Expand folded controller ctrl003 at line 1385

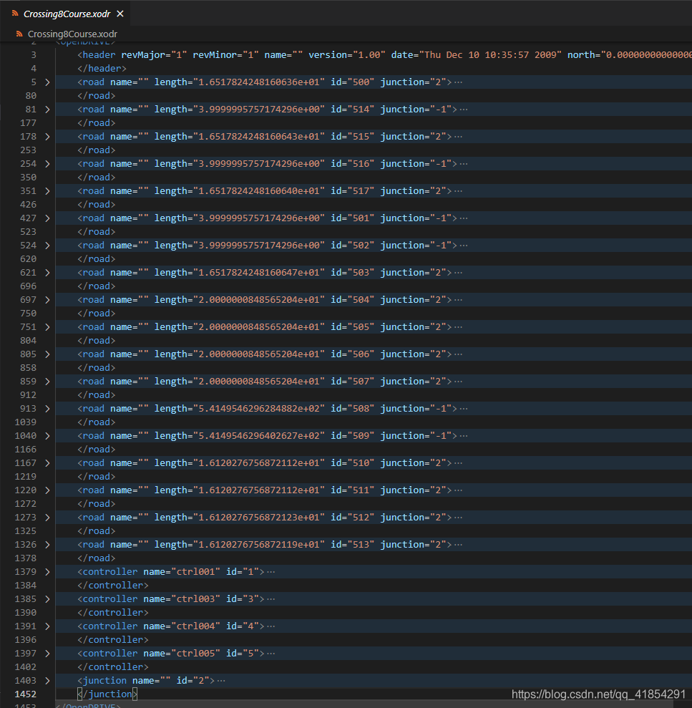coord(47,599)
